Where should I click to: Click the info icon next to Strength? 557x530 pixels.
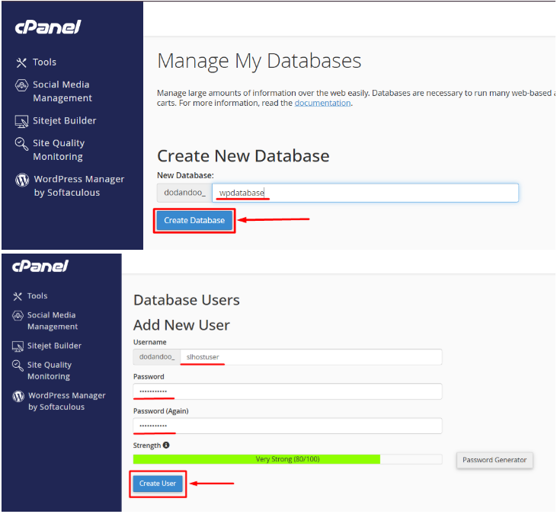[x=166, y=445]
